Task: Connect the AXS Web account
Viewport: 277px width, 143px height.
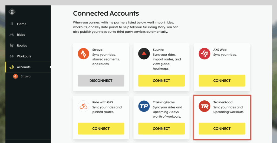Action: tap(222, 81)
